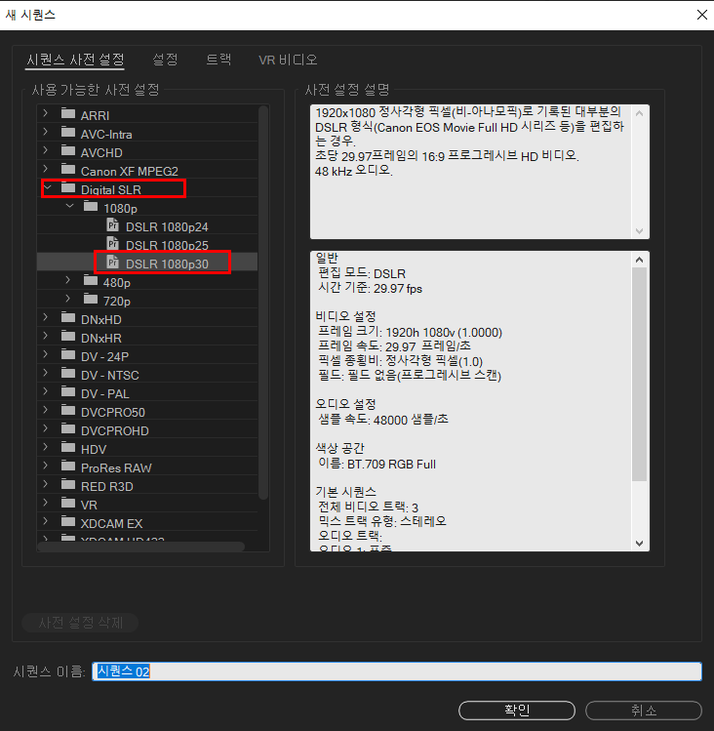Select the DVCPROHD label in the list
This screenshot has height=731, width=714.
(x=115, y=430)
